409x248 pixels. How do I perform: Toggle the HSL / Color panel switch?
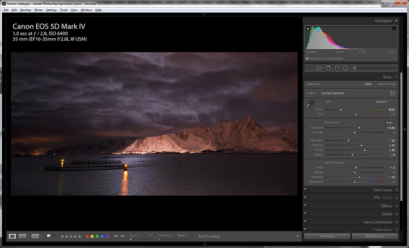(x=305, y=197)
